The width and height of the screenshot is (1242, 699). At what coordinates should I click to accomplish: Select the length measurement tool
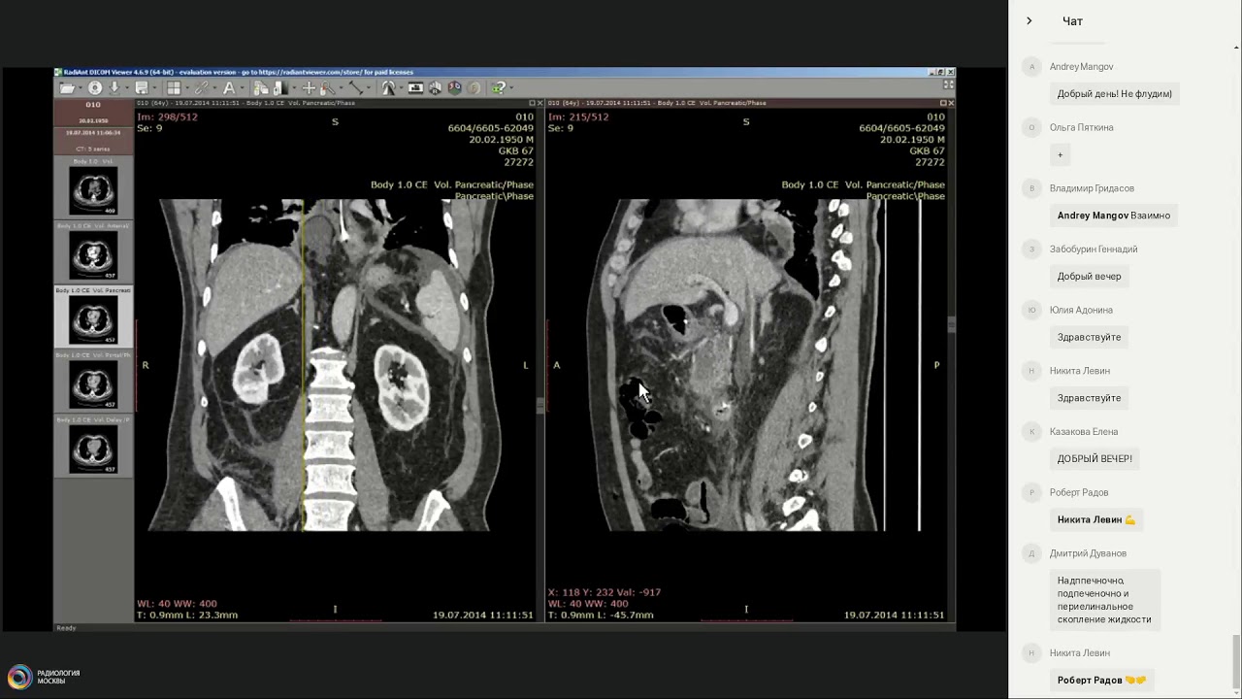[x=356, y=87]
